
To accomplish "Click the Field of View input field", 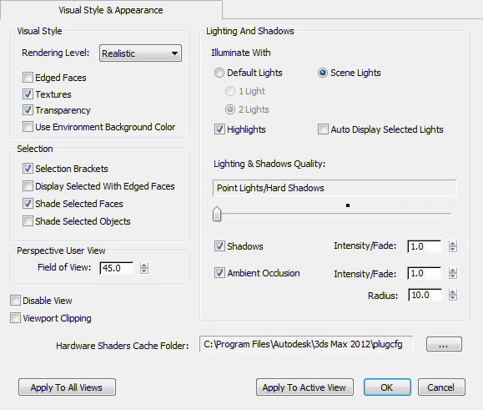I will tap(117, 268).
